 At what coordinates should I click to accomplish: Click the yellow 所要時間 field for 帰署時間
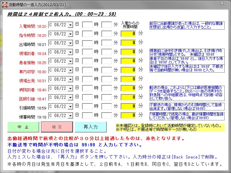point(128,116)
